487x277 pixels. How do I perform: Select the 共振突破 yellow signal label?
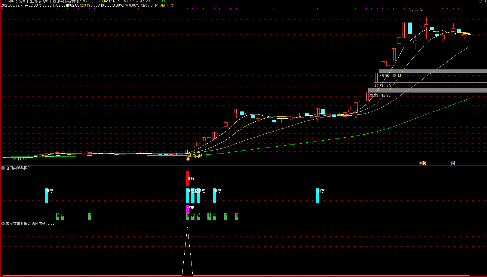tap(195, 156)
